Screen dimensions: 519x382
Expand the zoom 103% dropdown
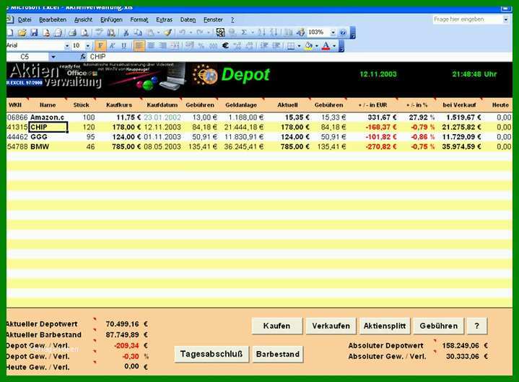pyautogui.click(x=333, y=32)
